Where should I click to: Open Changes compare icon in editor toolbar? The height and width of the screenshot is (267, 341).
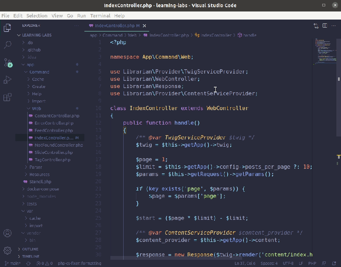pyautogui.click(x=316, y=26)
